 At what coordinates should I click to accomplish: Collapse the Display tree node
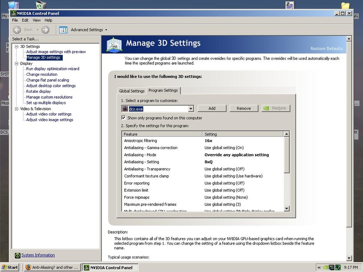click(x=17, y=63)
